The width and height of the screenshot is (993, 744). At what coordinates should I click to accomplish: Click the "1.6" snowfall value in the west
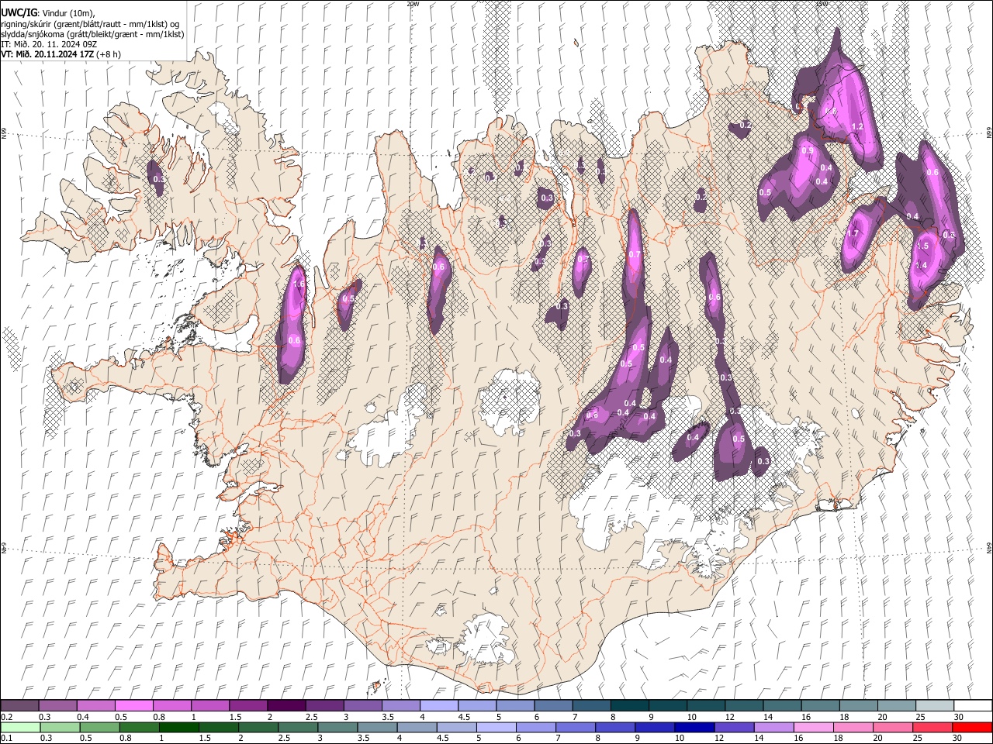[x=299, y=285]
